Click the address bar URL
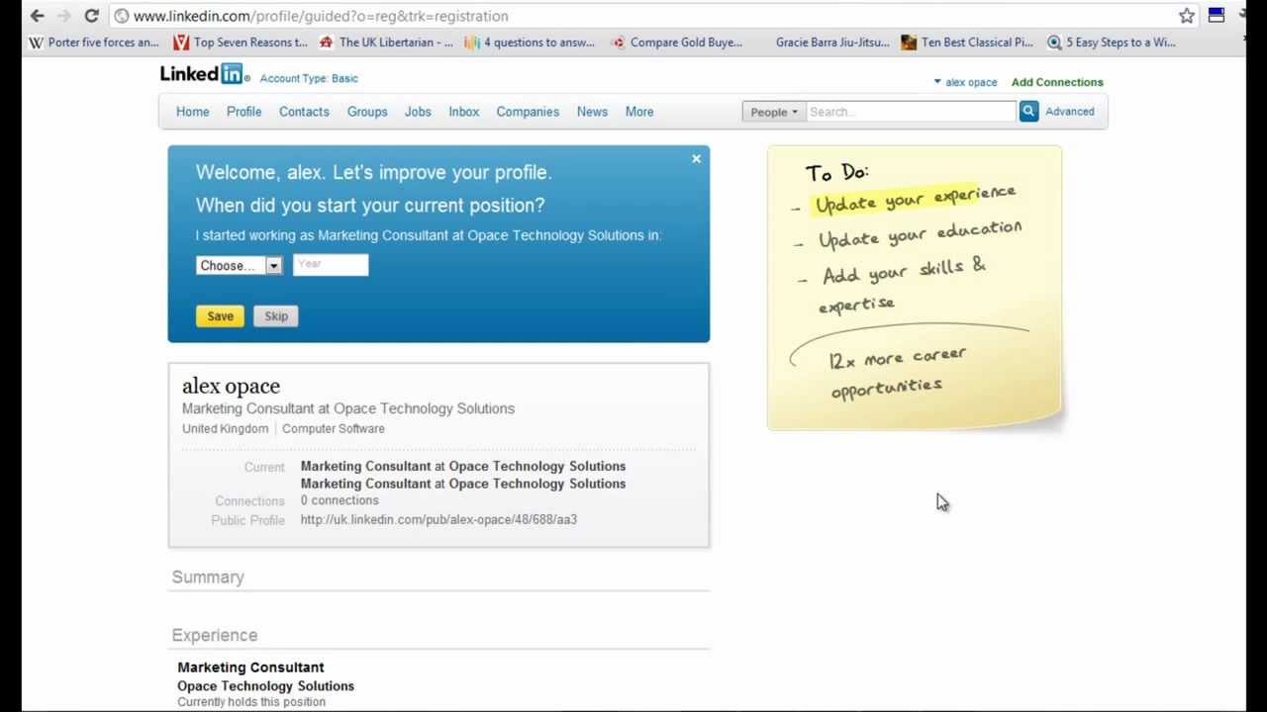This screenshot has height=712, width=1267. (321, 16)
